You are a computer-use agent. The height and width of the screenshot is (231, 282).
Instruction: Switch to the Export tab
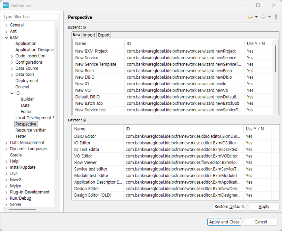pyautogui.click(x=103, y=35)
